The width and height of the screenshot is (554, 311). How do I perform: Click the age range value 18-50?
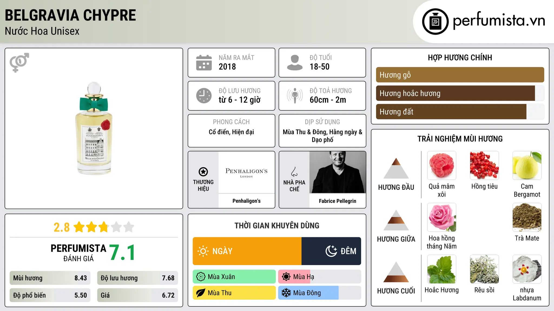319,67
